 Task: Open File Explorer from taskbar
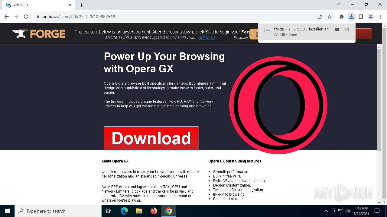139,211
